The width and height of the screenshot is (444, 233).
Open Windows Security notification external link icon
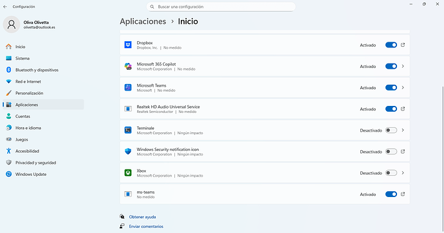click(x=403, y=151)
